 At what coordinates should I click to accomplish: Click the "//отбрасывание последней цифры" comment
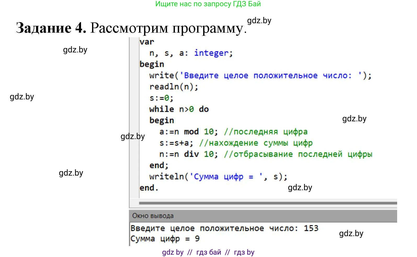pyautogui.click(x=298, y=154)
